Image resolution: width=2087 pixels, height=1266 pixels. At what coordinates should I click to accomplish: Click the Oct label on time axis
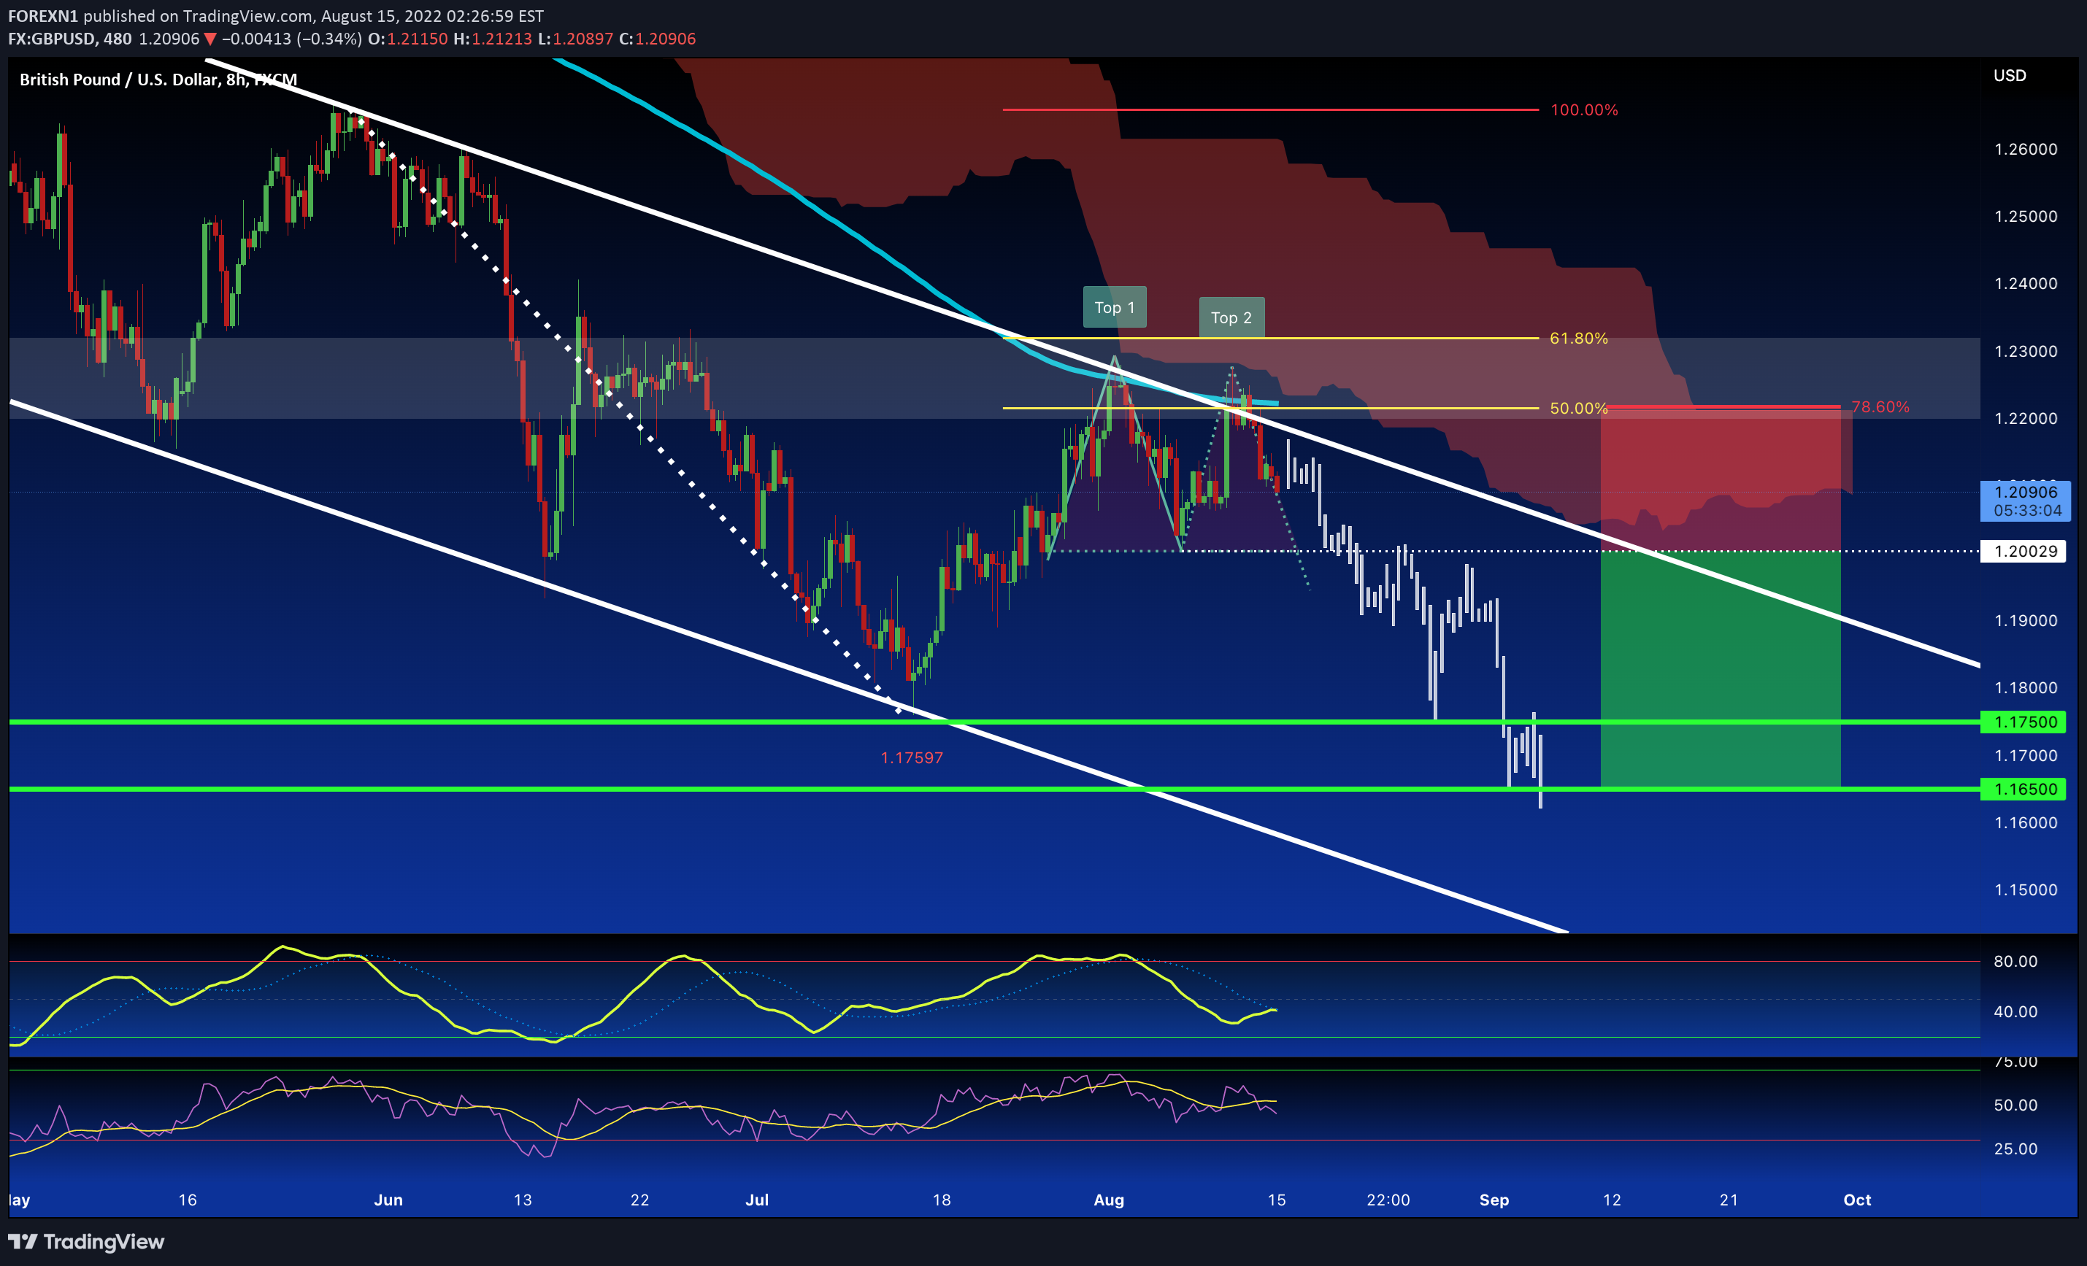[1858, 1200]
